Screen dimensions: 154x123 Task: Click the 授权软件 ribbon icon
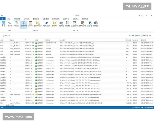coord(55,24)
